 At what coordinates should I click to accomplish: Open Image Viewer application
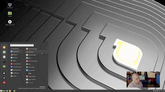point(36,76)
